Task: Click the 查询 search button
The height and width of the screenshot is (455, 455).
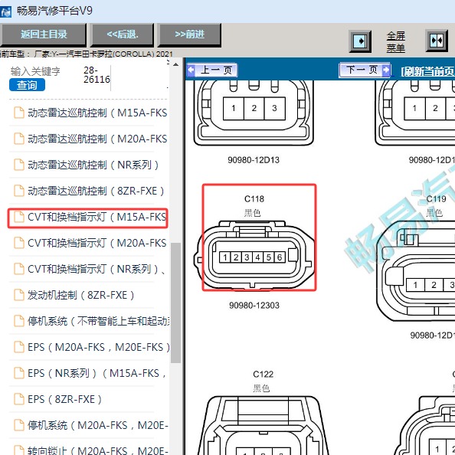Action: point(27,85)
